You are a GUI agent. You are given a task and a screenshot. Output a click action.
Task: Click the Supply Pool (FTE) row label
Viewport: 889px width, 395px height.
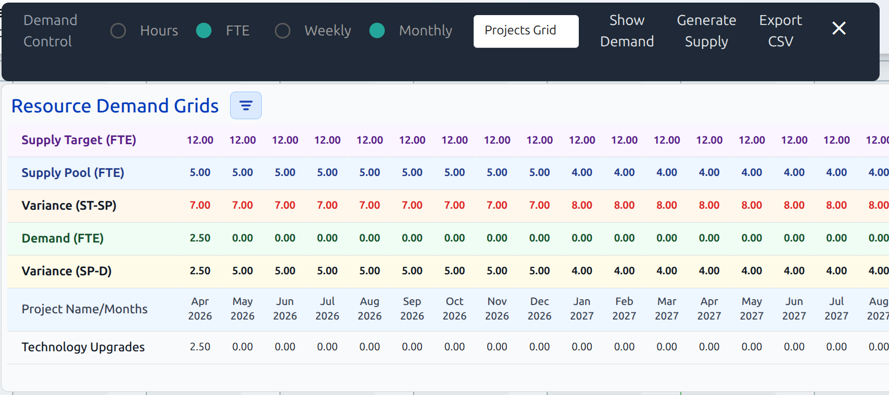[x=73, y=173]
